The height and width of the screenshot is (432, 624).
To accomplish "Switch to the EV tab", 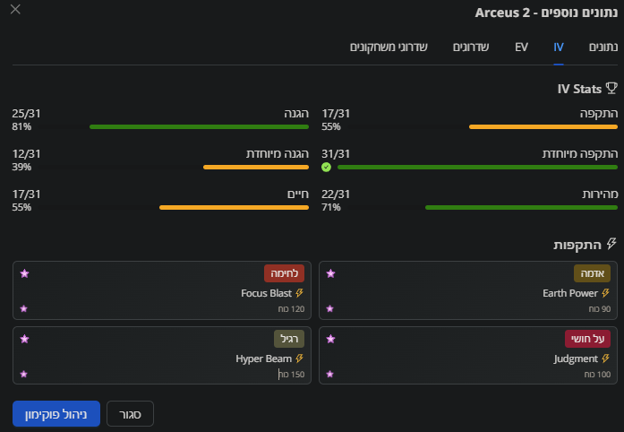I will pyautogui.click(x=521, y=46).
